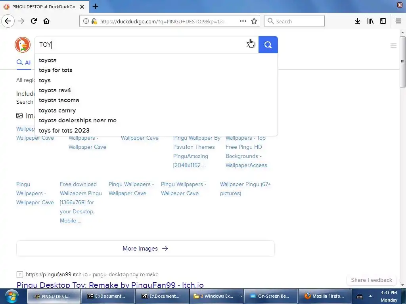Reload the current page

coord(34,21)
